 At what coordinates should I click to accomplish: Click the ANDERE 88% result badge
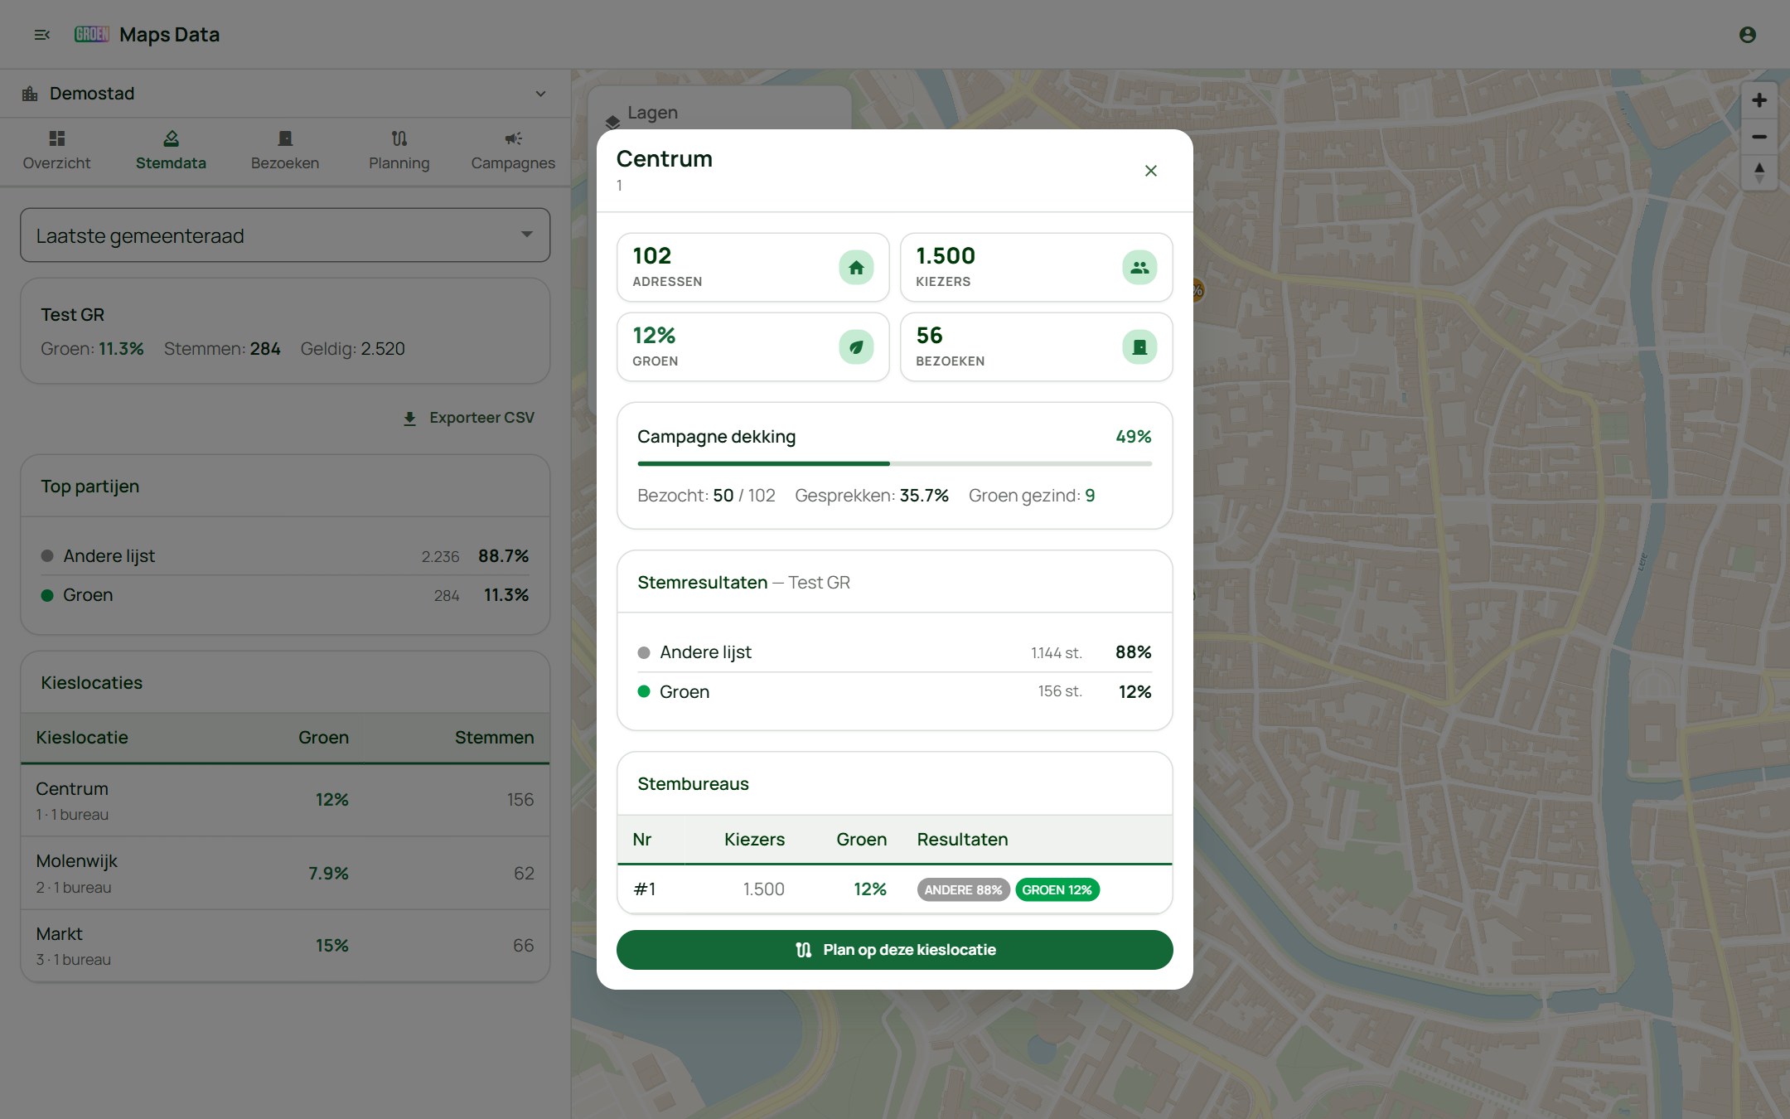click(x=963, y=889)
